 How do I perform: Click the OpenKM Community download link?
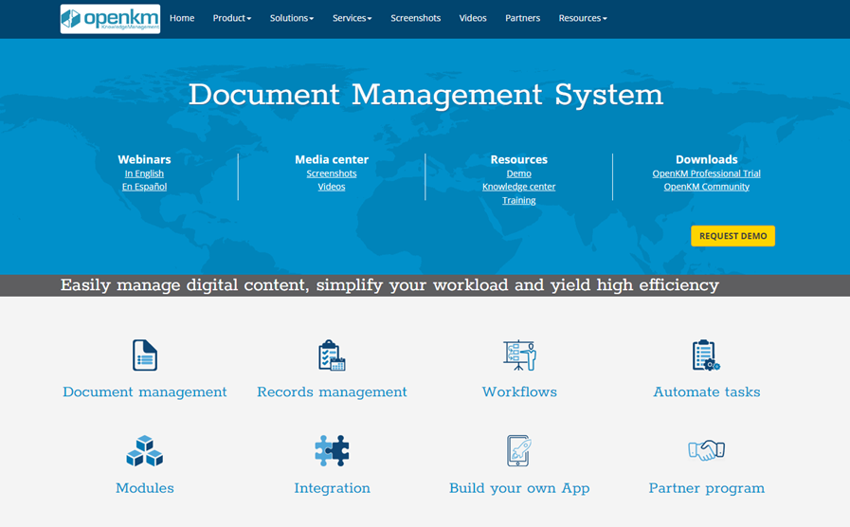[706, 187]
